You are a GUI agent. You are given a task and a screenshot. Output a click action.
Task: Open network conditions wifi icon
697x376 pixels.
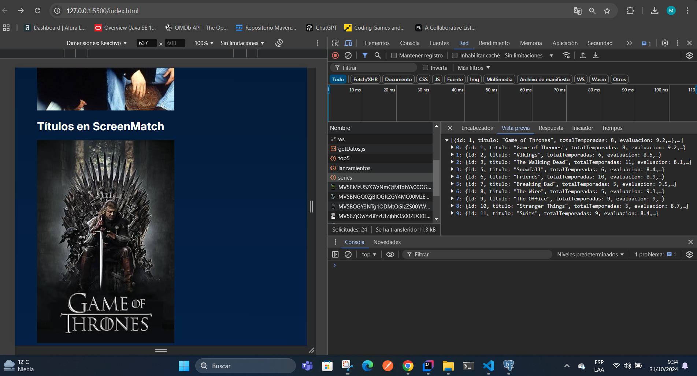[x=566, y=55]
